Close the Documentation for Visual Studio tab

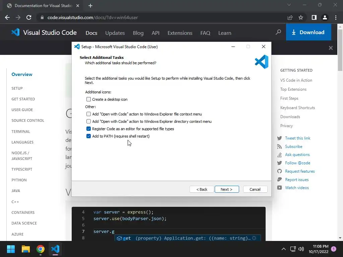pyautogui.click(x=78, y=6)
